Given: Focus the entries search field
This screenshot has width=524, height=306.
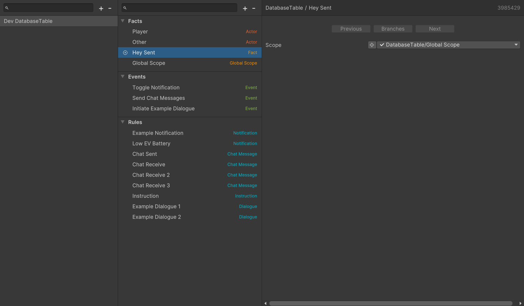Looking at the screenshot, I should coord(179,8).
